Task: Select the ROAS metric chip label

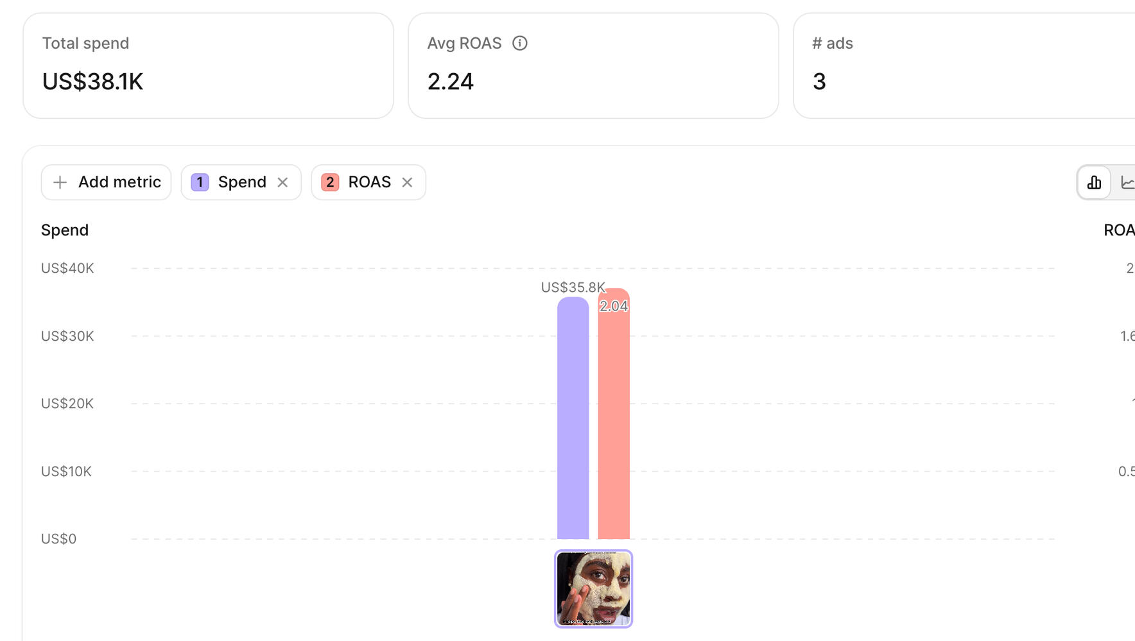Action: [369, 182]
